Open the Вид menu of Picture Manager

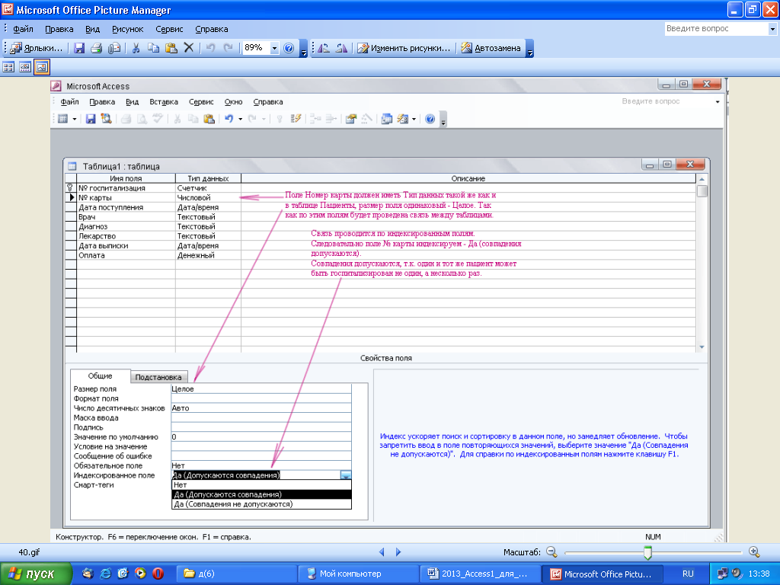(x=92, y=30)
